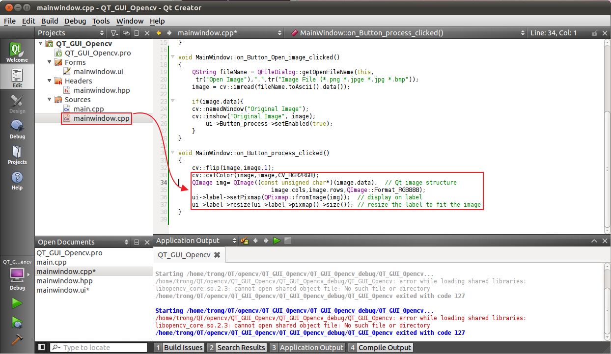Click the Type to locate field
The height and width of the screenshot is (354, 611).
pyautogui.click(x=98, y=347)
